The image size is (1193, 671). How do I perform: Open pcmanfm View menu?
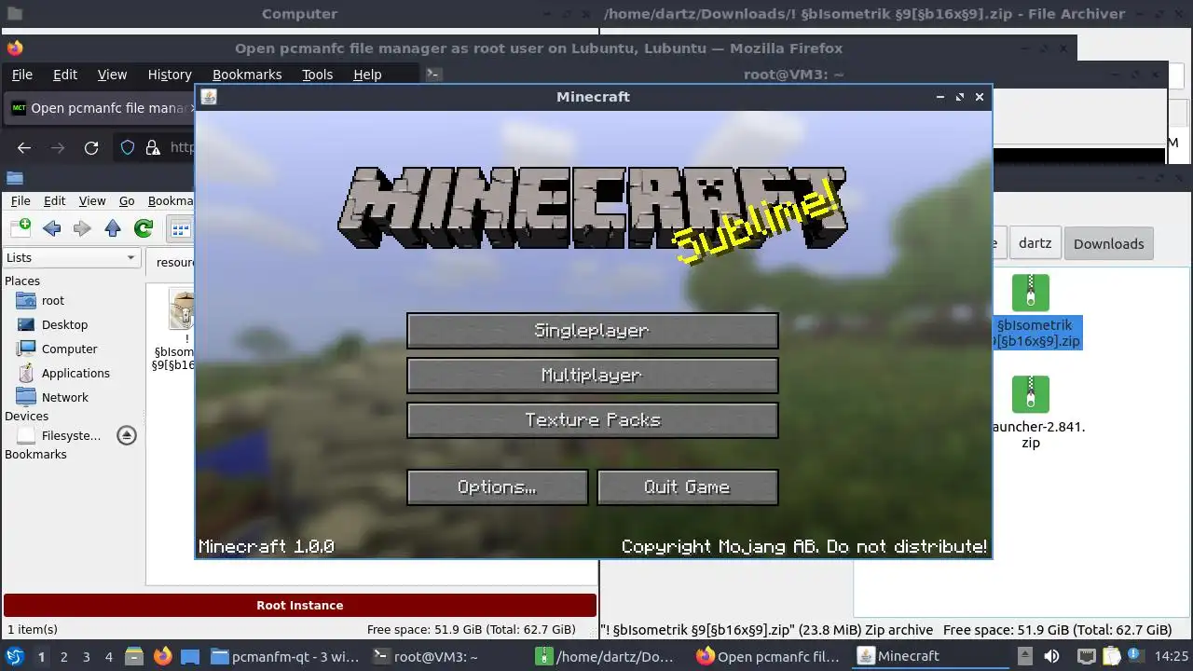click(x=92, y=200)
